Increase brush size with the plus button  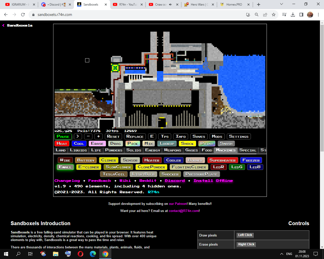pos(98,137)
